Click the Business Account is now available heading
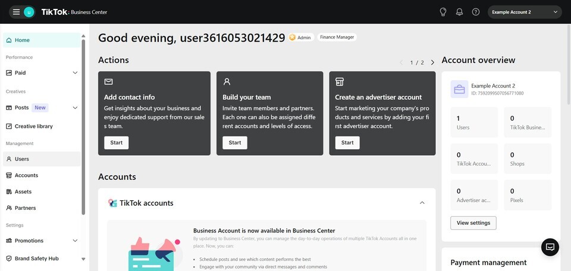This screenshot has width=571, height=271. coord(264,231)
